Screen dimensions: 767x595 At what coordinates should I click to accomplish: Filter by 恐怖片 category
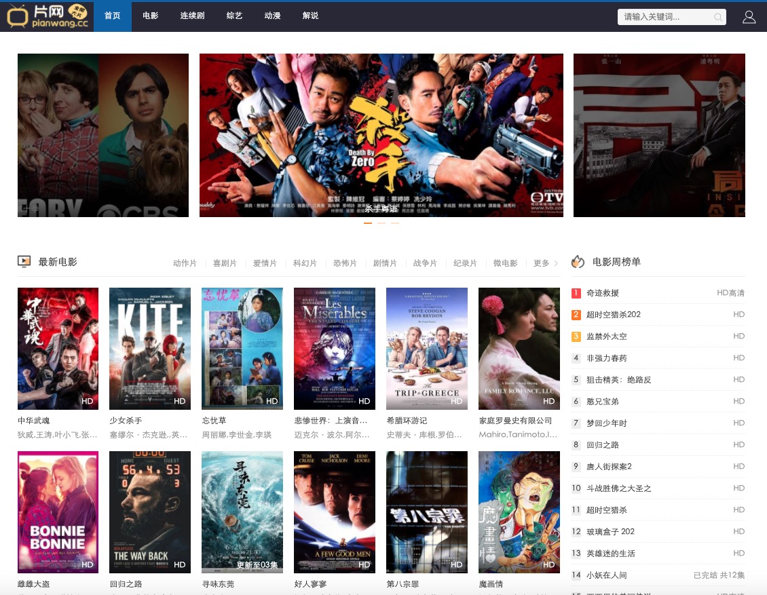345,263
